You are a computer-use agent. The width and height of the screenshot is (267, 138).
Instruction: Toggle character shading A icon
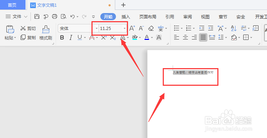(159, 37)
